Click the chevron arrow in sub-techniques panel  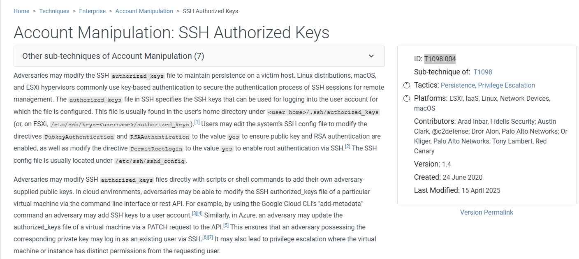[371, 56]
